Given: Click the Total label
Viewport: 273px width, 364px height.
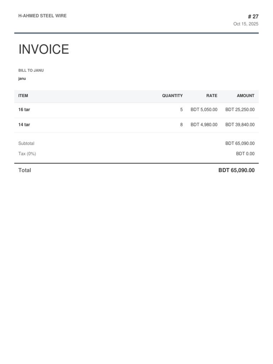Looking at the screenshot, I should coord(25,170).
